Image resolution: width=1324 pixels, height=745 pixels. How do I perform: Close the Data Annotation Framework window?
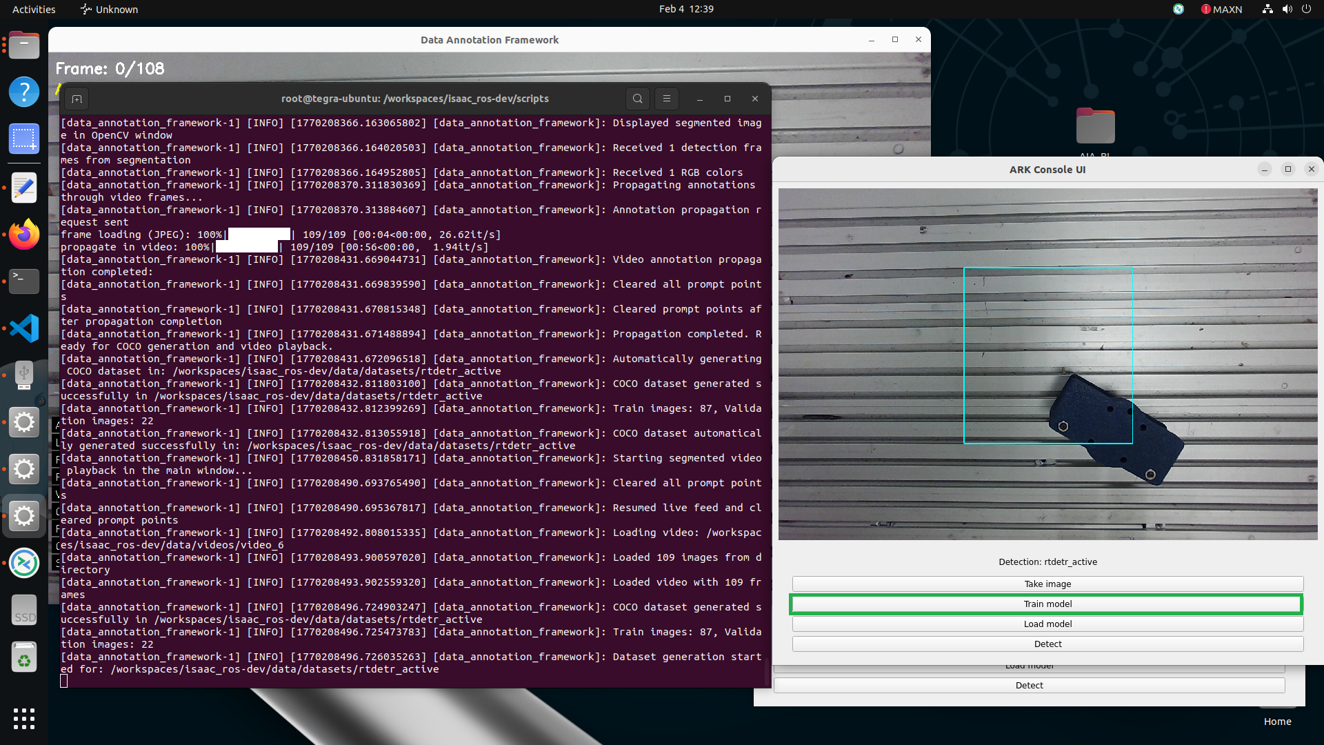919,39
